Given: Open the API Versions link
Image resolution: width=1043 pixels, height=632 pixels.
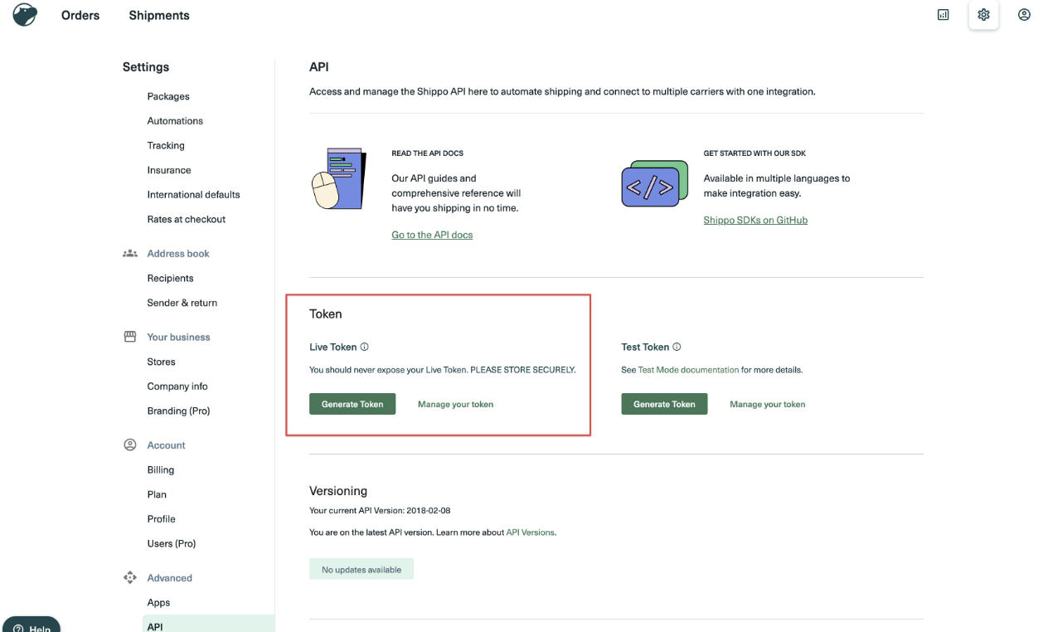Looking at the screenshot, I should point(530,532).
